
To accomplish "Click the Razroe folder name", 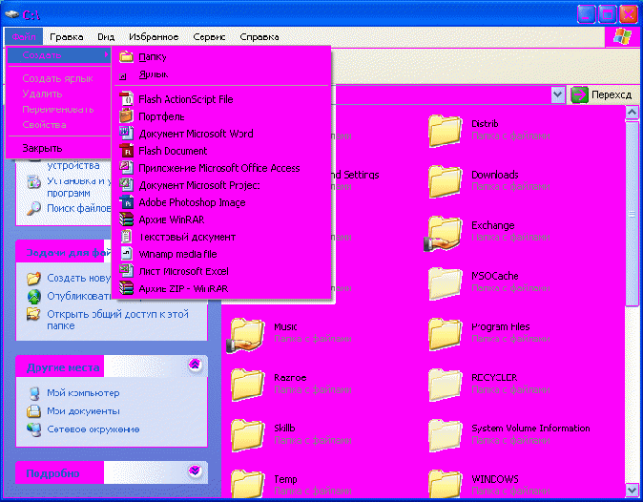I will point(290,378).
